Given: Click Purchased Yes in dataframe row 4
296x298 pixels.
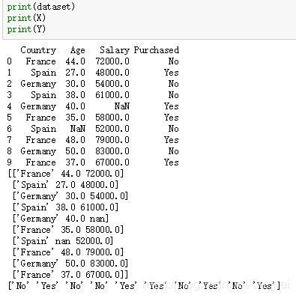Looking at the screenshot, I should click(172, 106).
